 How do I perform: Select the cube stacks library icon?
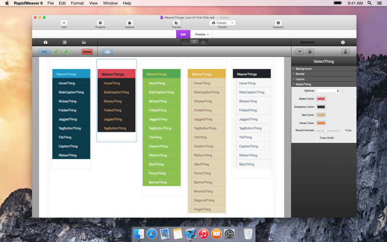45,42
